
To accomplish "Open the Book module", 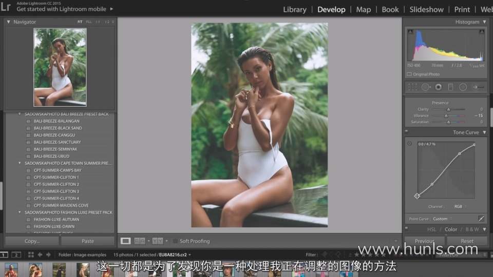I will 390,9.
